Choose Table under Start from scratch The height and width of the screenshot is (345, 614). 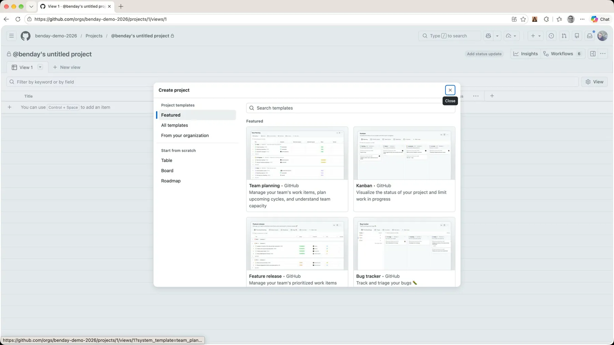pos(197,161)
